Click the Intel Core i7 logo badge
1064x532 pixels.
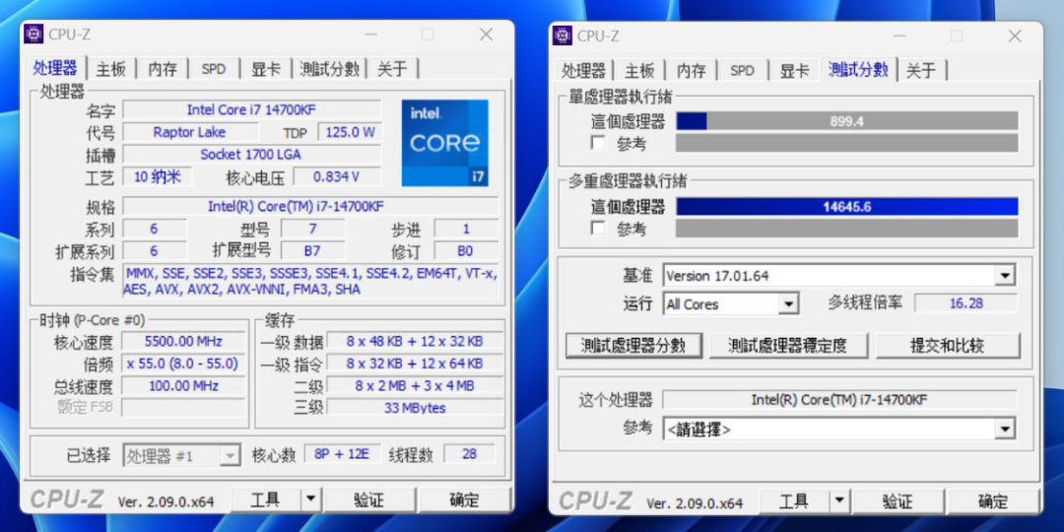pos(445,143)
